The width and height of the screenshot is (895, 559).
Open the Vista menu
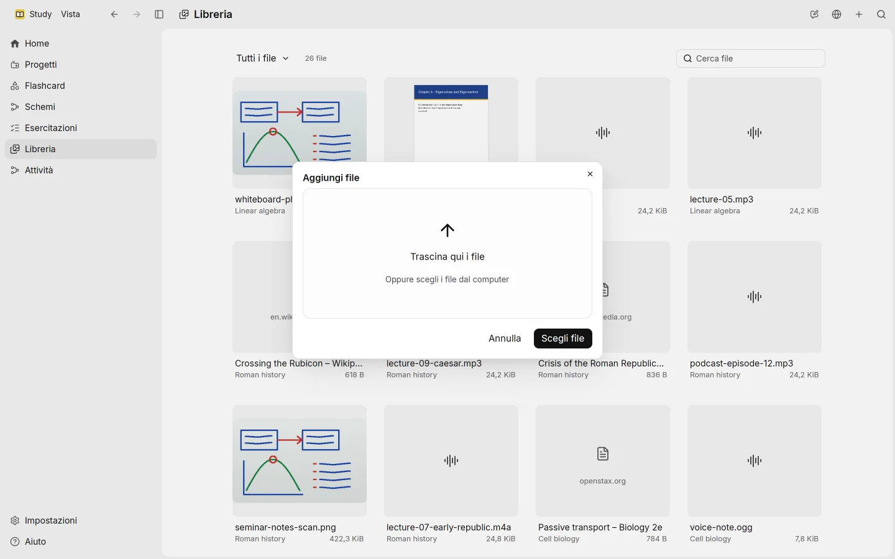pos(70,14)
